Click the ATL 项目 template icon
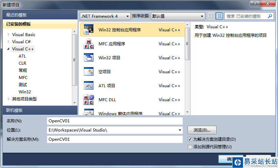The image size is (278, 168). click(88, 86)
